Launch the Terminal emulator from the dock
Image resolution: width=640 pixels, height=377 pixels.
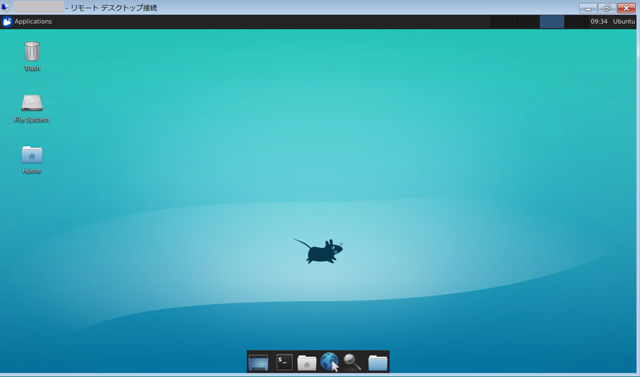(x=284, y=362)
